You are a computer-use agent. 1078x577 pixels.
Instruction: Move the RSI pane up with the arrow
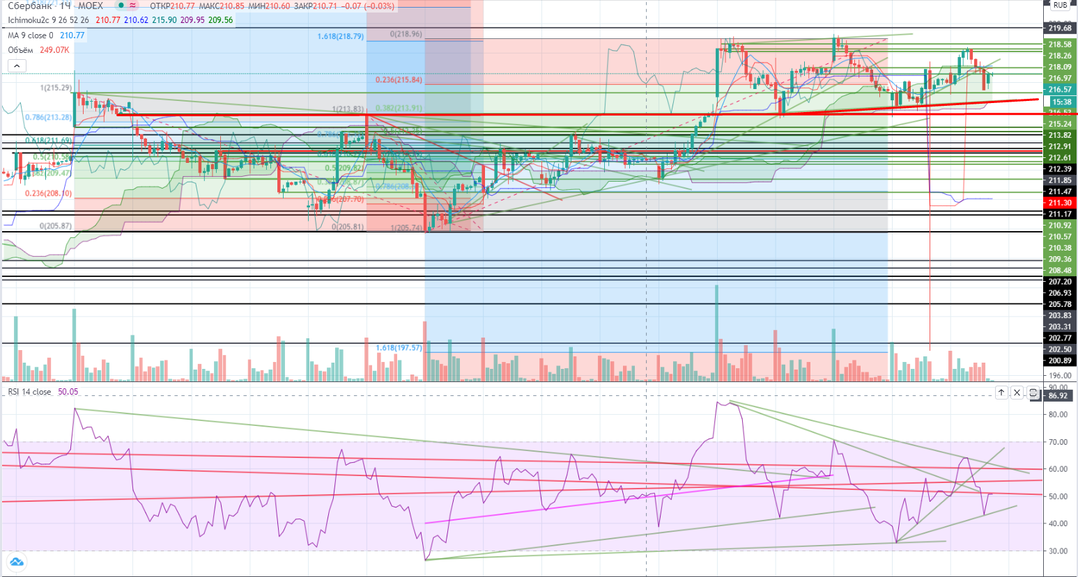(x=1001, y=393)
